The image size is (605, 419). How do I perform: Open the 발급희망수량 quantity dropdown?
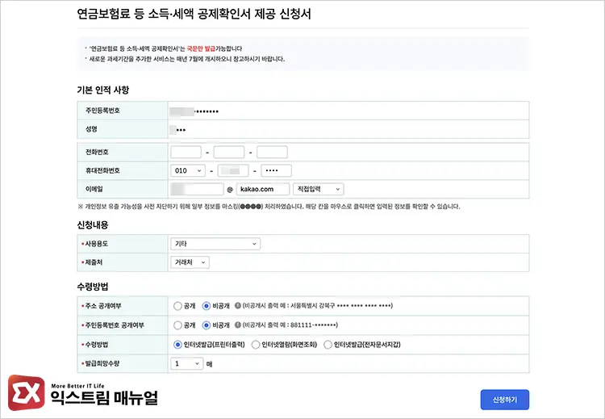click(x=186, y=364)
